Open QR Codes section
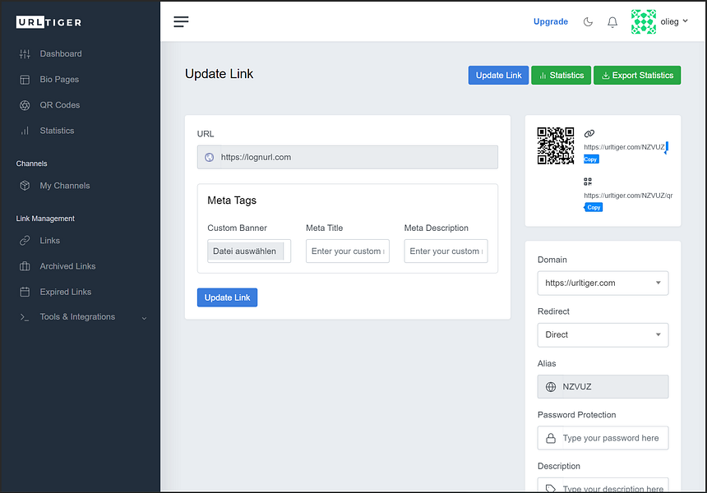The width and height of the screenshot is (707, 493). click(x=59, y=105)
